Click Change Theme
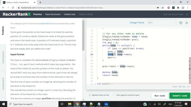 coord(137,23)
